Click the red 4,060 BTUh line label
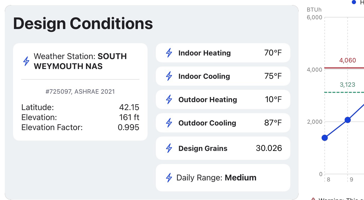The image size is (364, 200). tap(347, 60)
